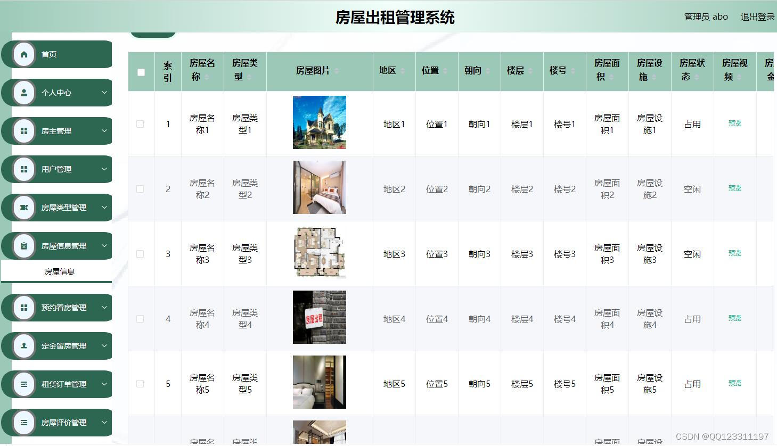Expand the 个人中心 menu chevron

click(x=104, y=93)
